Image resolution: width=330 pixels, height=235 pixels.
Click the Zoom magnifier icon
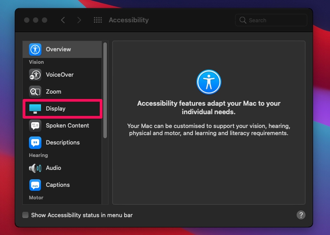(35, 92)
